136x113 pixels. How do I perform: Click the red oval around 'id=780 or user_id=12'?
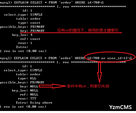110,57
